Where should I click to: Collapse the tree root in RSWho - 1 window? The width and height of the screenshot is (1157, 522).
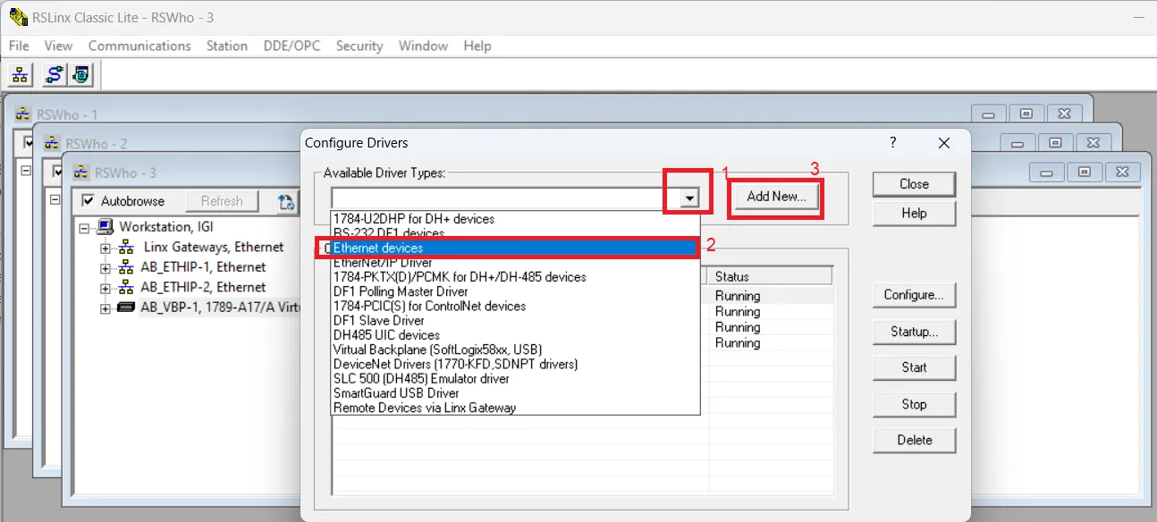[x=26, y=170]
